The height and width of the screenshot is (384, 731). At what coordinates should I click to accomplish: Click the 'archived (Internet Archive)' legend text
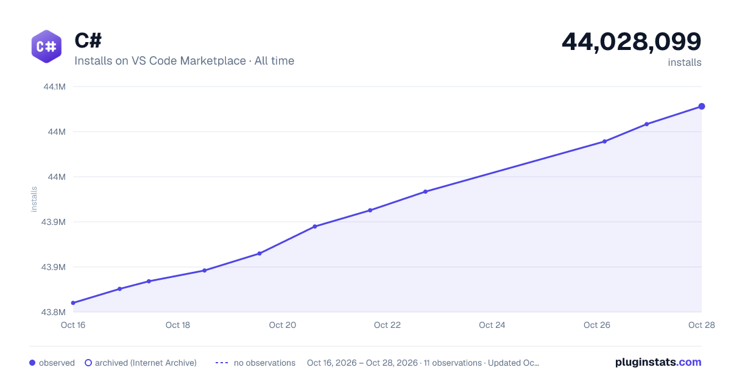pos(146,363)
